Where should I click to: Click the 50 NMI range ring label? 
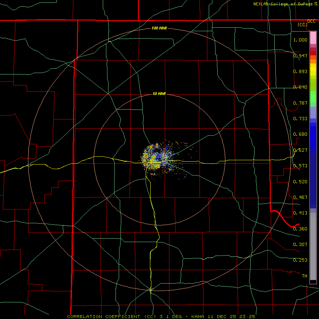[159, 94]
